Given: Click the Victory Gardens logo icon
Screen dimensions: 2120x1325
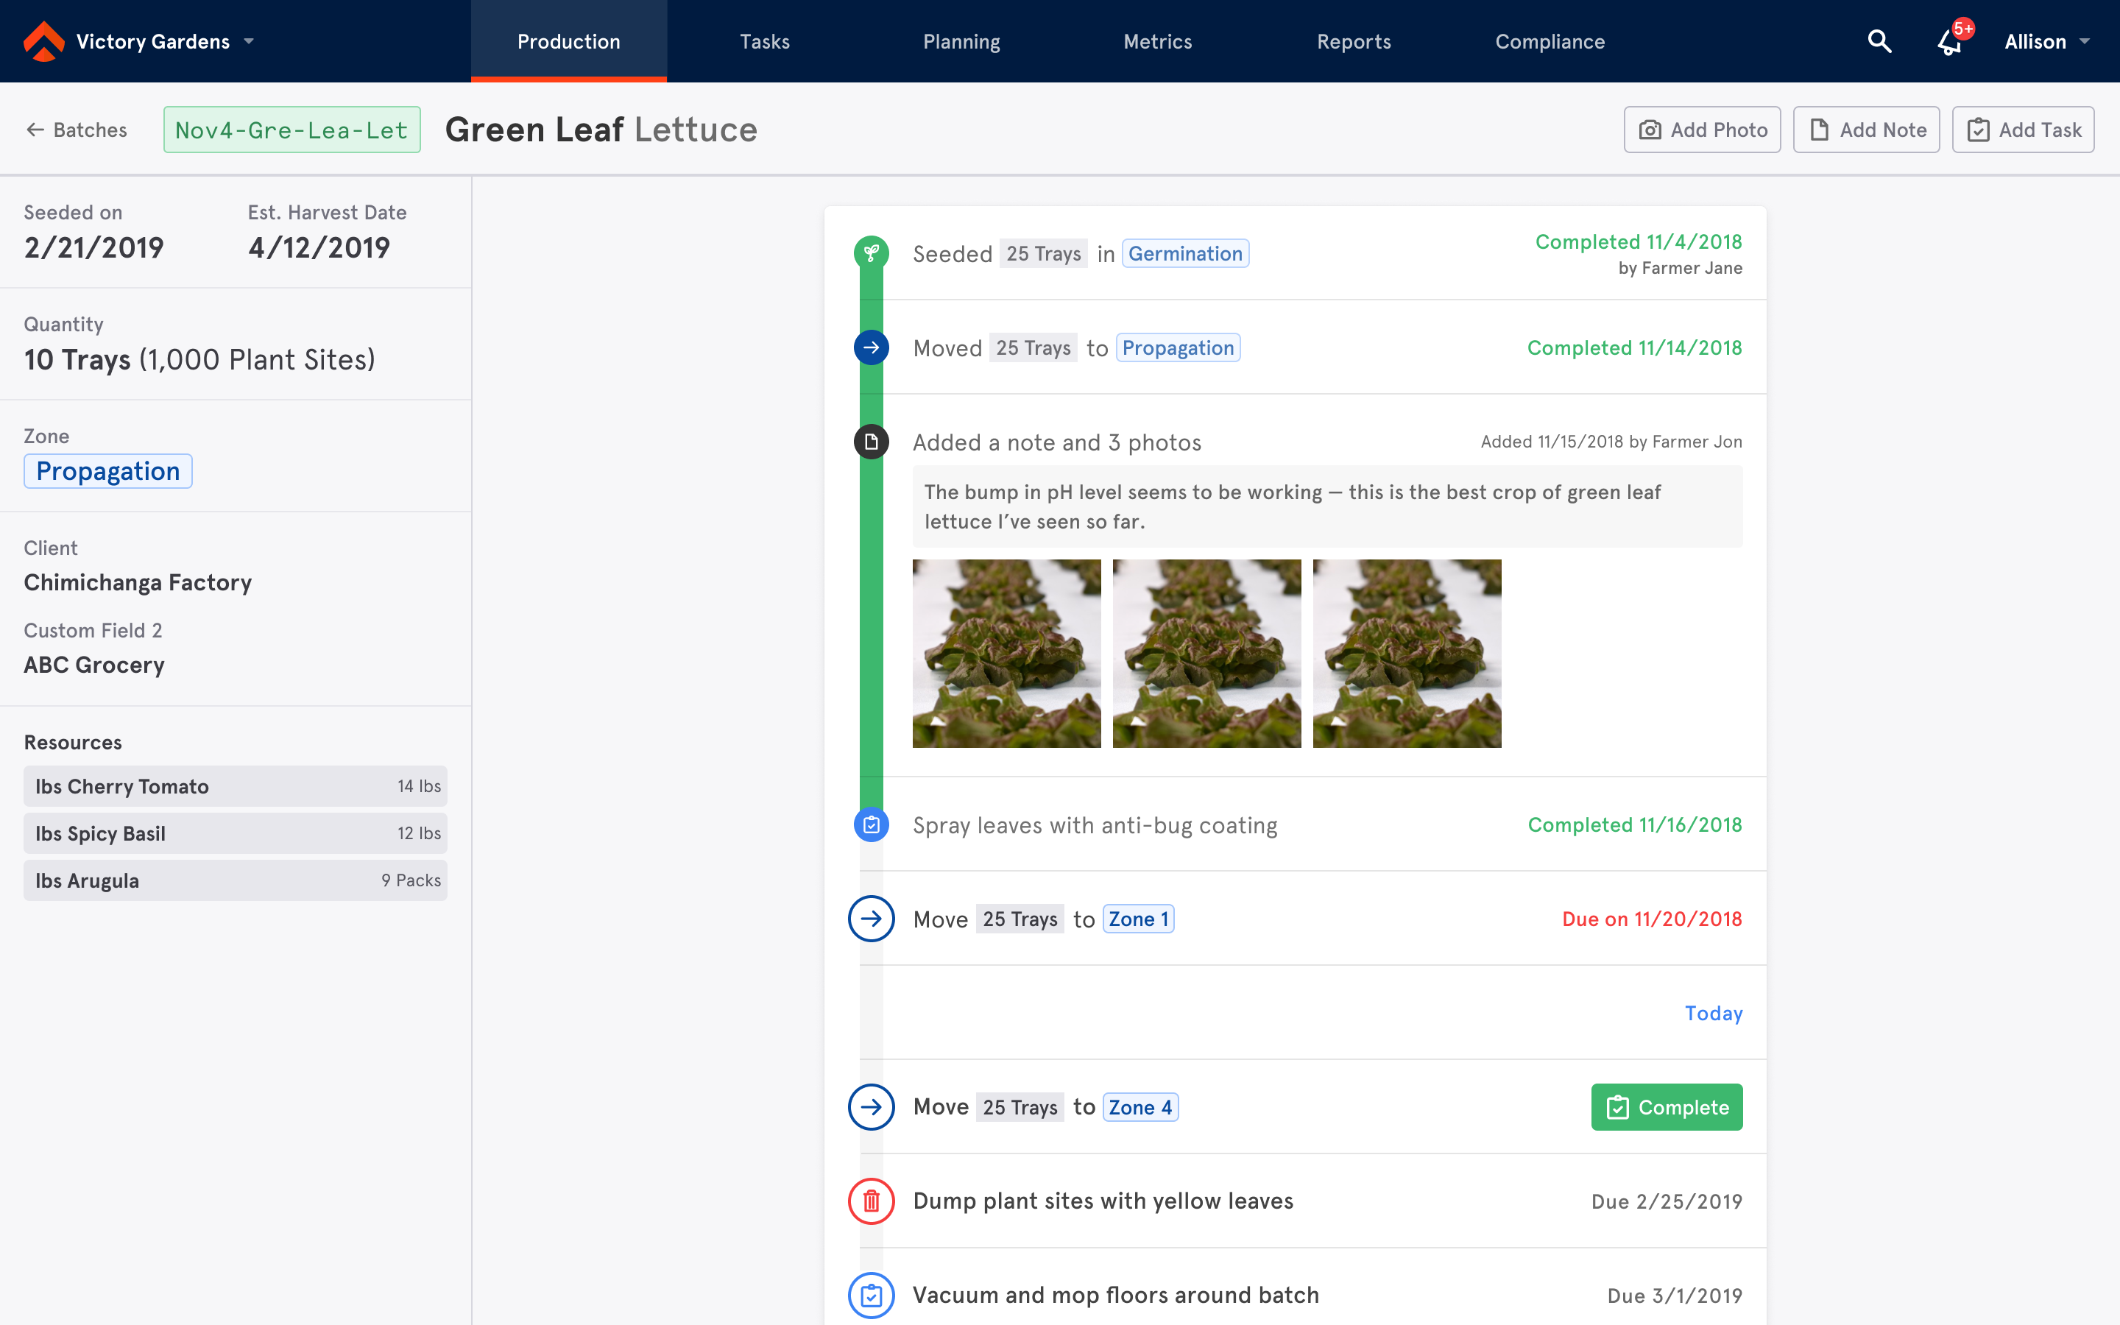Looking at the screenshot, I should 44,41.
